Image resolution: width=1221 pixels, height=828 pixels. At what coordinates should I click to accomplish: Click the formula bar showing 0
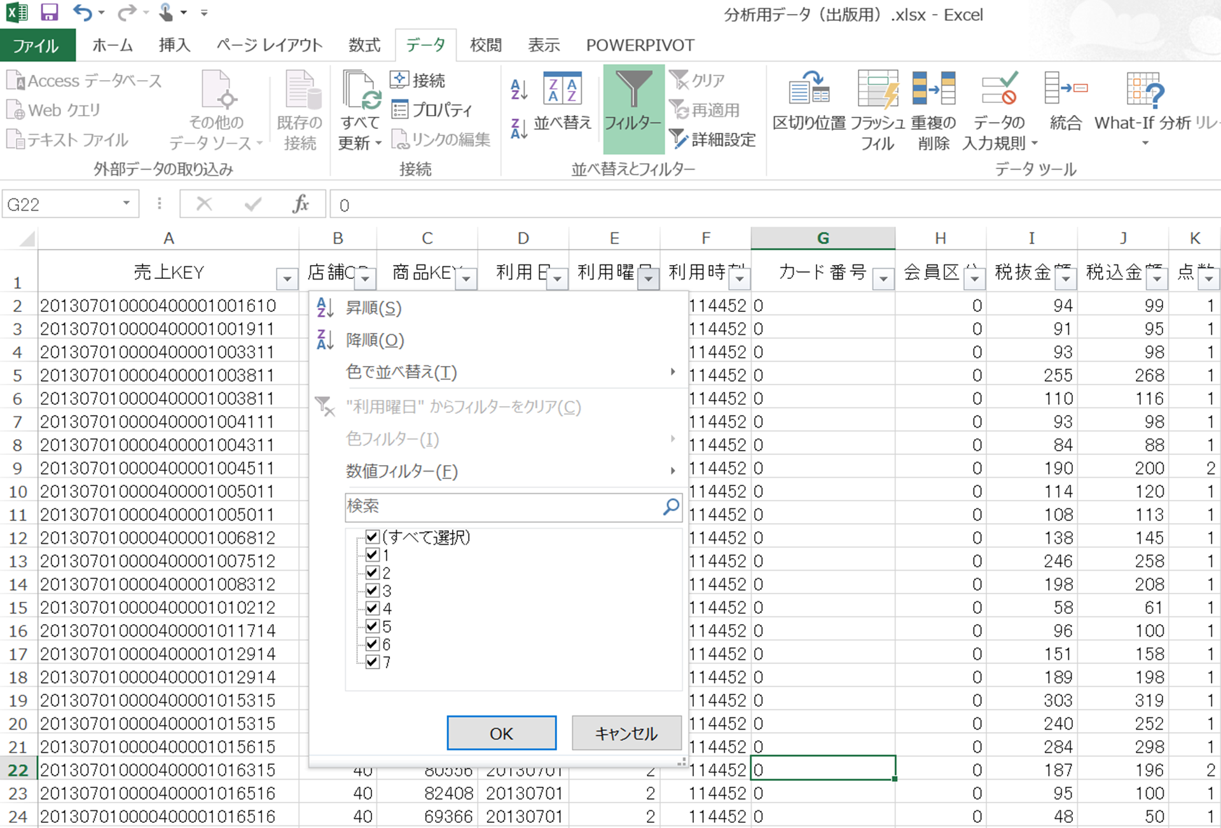pyautogui.click(x=775, y=205)
